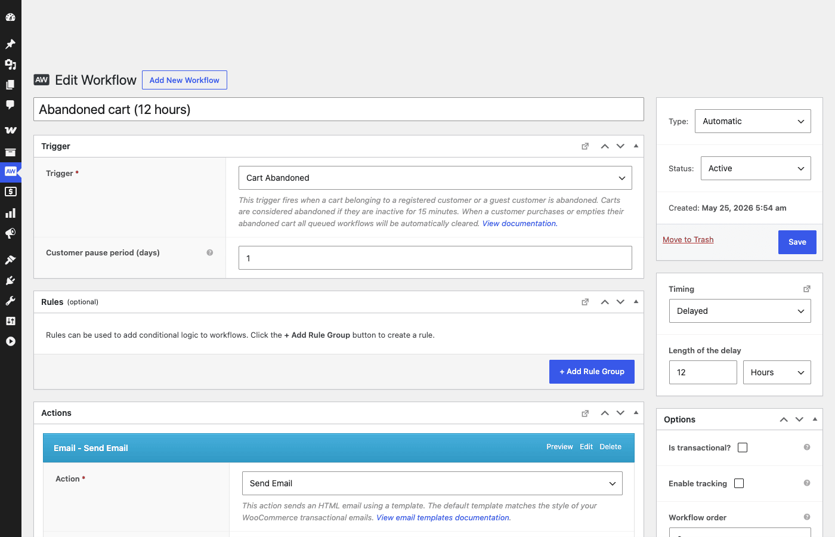Image resolution: width=835 pixels, height=537 pixels.
Task: Click the blue Save button
Action: click(x=797, y=242)
